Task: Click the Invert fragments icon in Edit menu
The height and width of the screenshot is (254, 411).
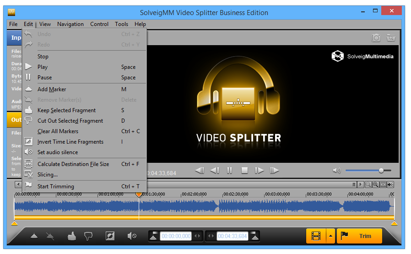Action: (28, 141)
